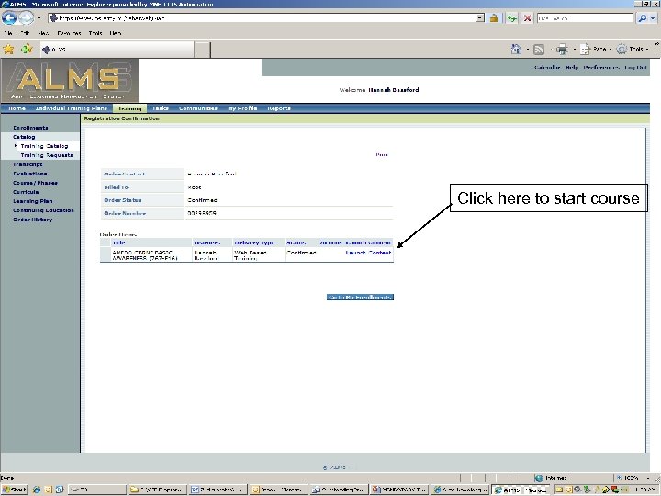The image size is (661, 496).
Task: Open Training Catalog sidebar sub-item
Action: pyautogui.click(x=44, y=146)
